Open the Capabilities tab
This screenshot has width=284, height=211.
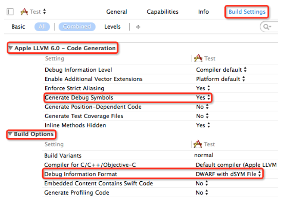tap(163, 12)
